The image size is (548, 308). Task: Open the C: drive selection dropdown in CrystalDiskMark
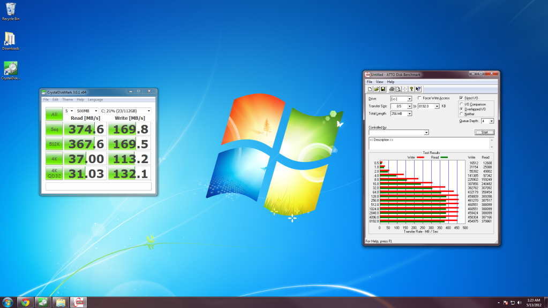tap(125, 111)
